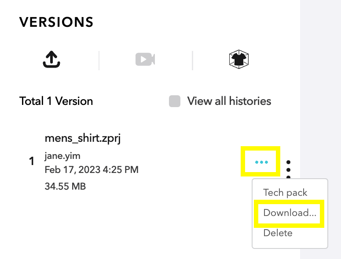
Task: Select Delete in the version menu
Action: coord(278,233)
